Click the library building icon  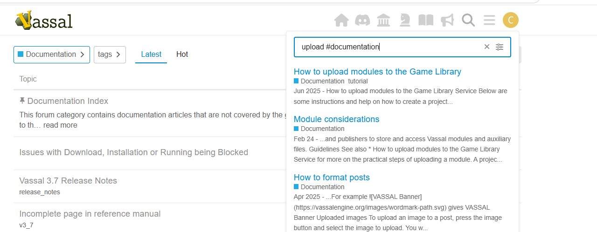click(x=383, y=20)
